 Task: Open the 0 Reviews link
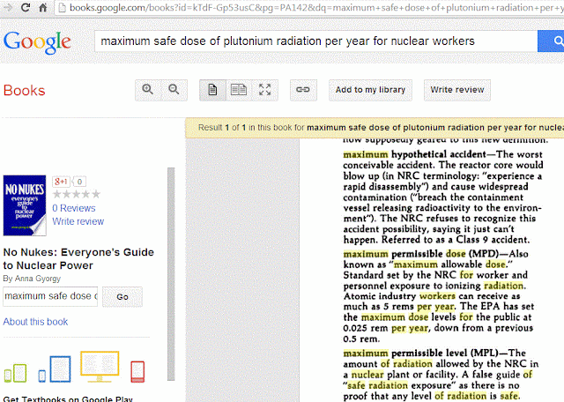tap(74, 208)
